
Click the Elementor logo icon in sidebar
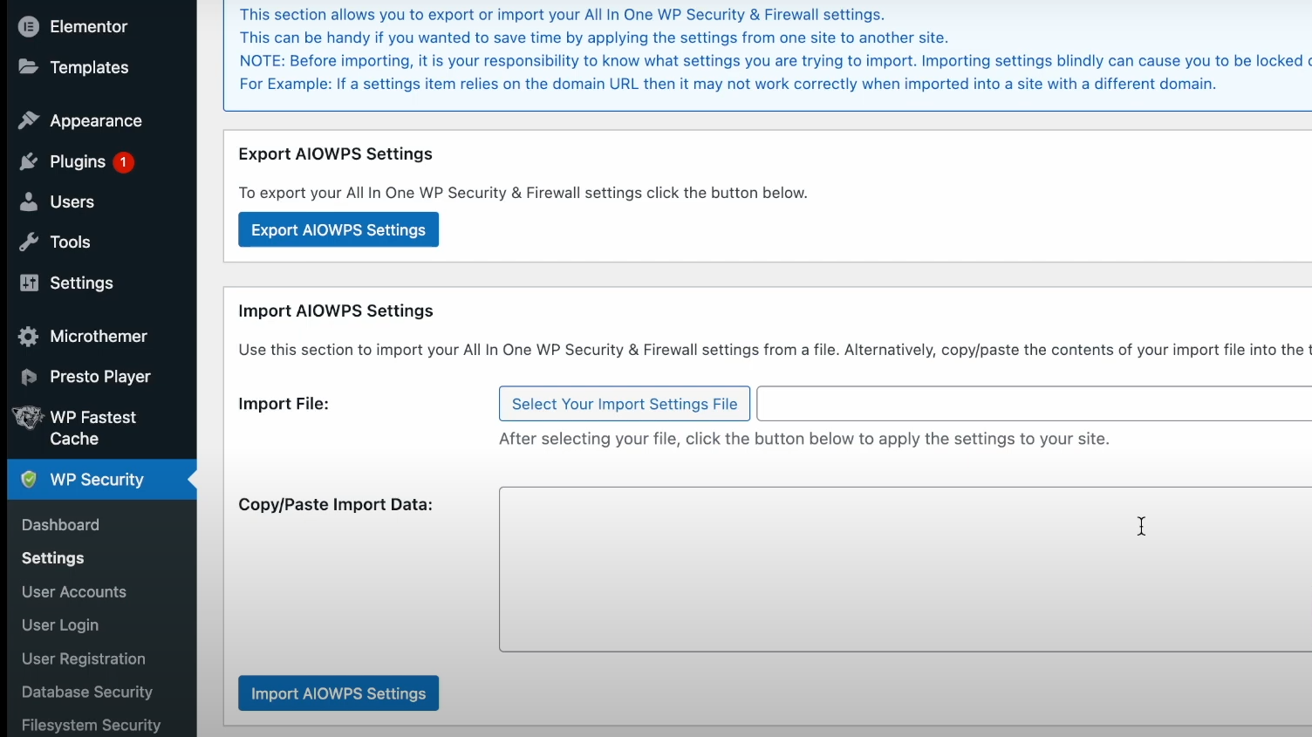tap(29, 27)
